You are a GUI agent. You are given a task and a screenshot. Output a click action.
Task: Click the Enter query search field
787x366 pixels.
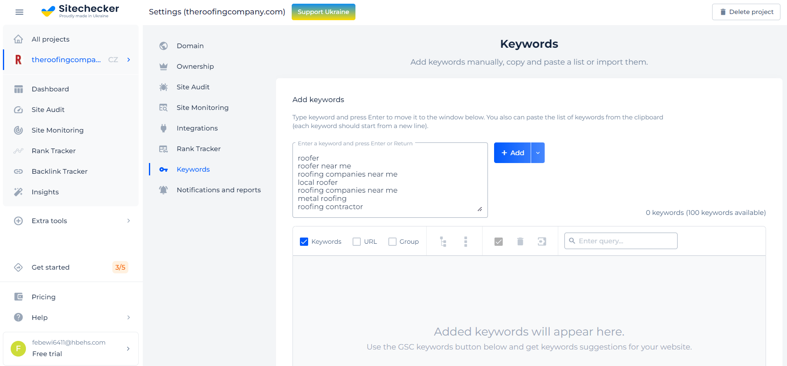tap(621, 241)
